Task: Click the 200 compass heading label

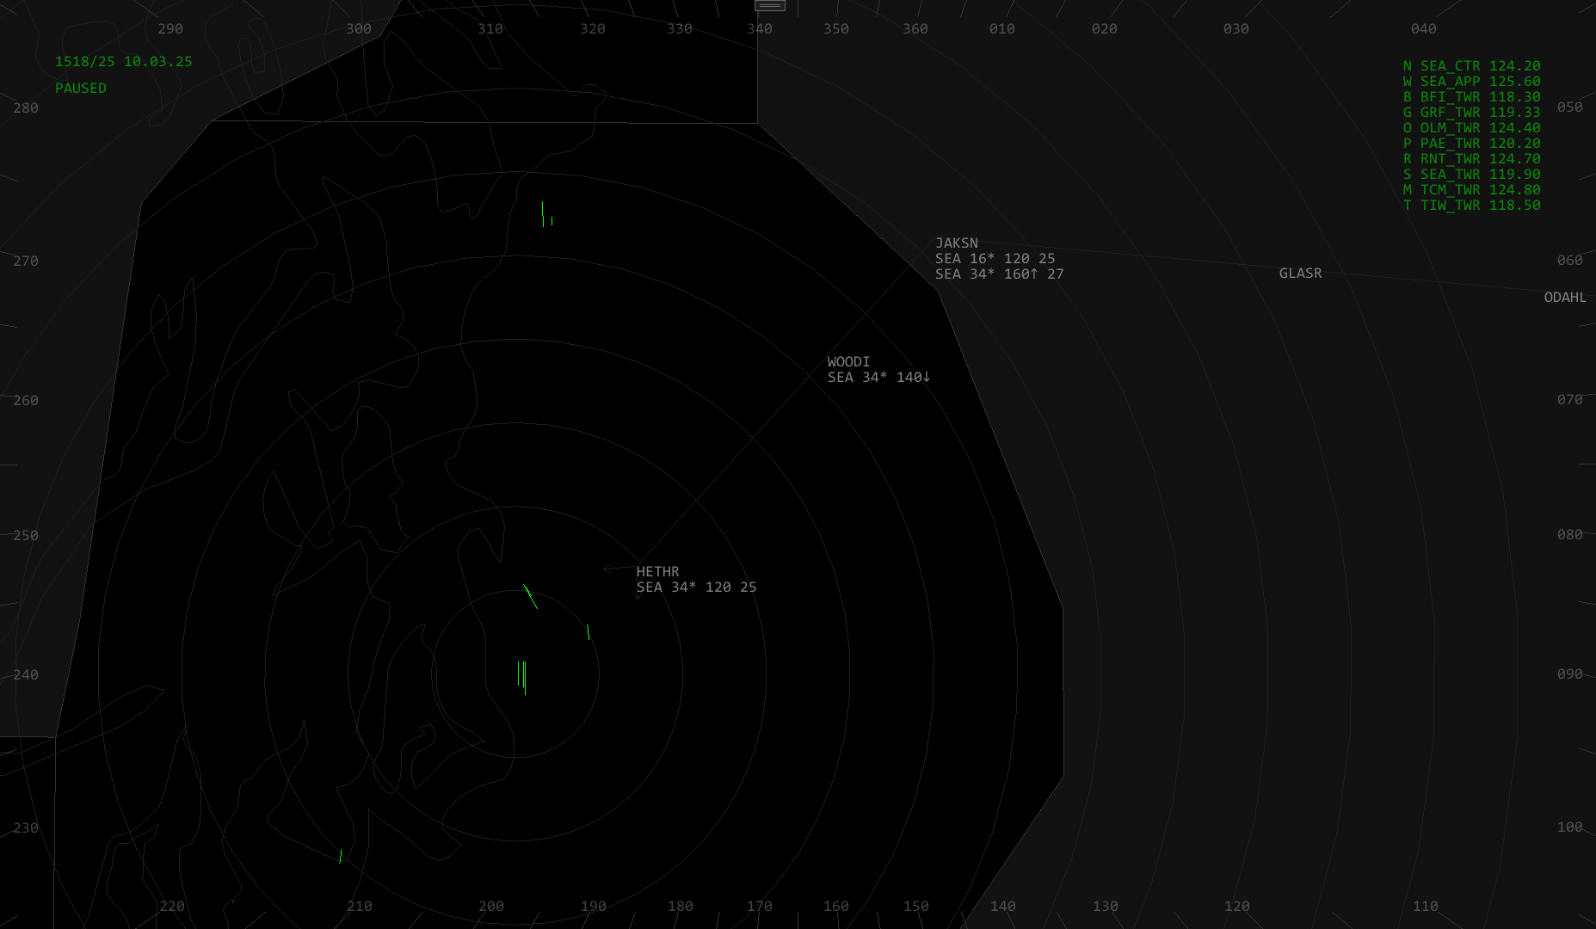Action: (x=491, y=907)
